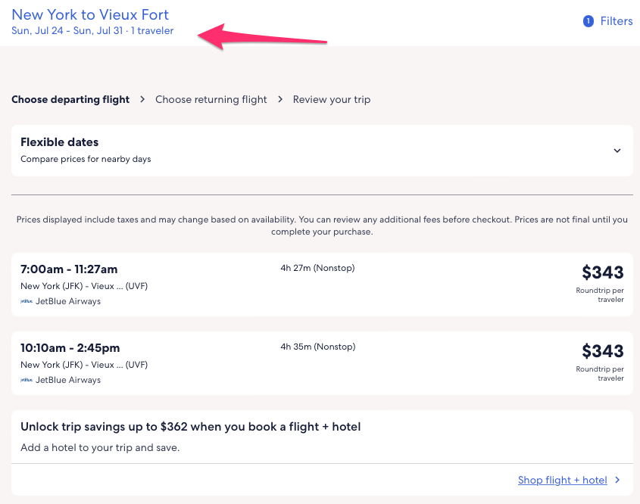Click the JetBlue logo on the 10:10am flight
This screenshot has height=504, width=640.
pos(27,380)
